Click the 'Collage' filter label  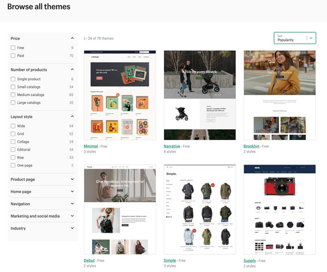click(23, 142)
